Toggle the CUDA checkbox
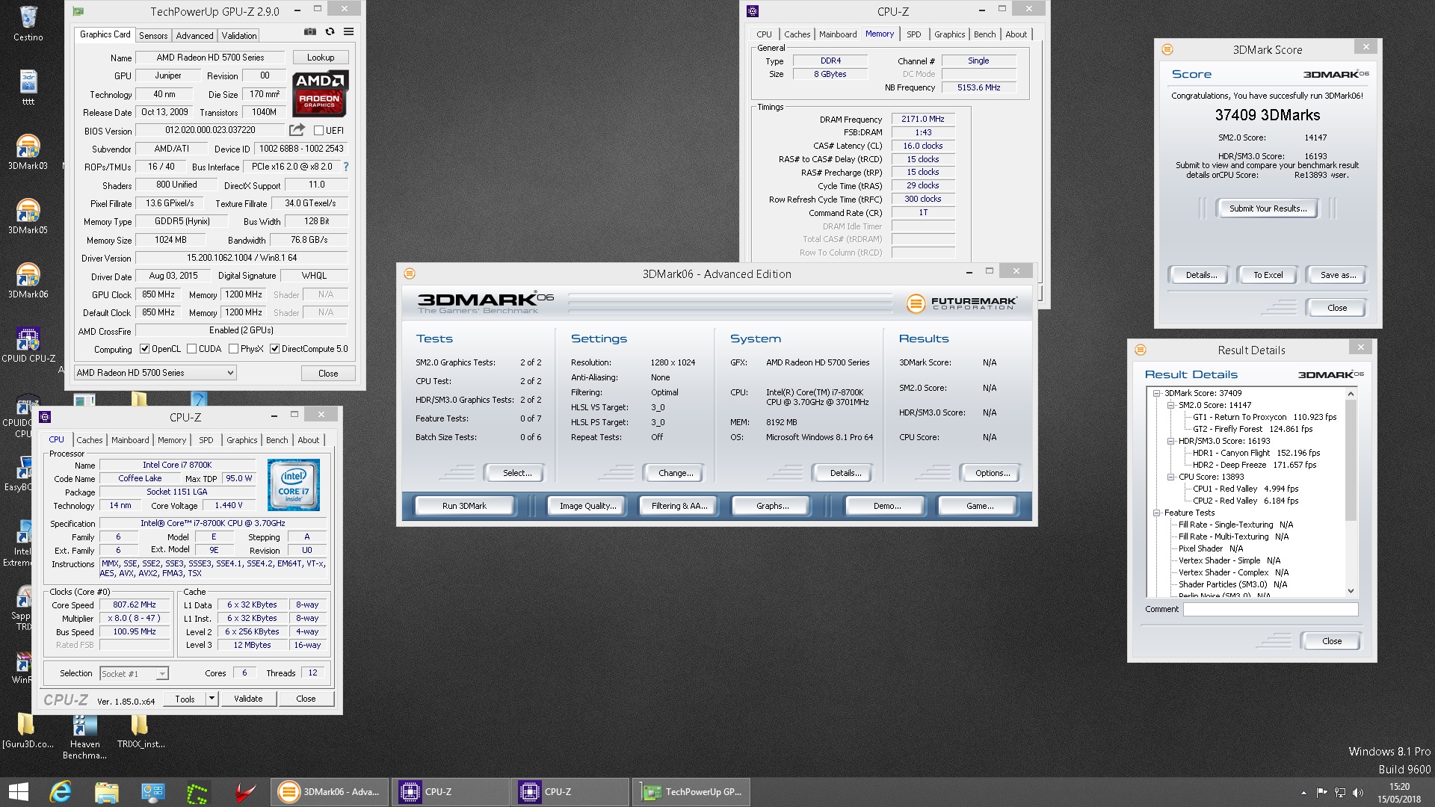The width and height of the screenshot is (1435, 807). pos(191,349)
